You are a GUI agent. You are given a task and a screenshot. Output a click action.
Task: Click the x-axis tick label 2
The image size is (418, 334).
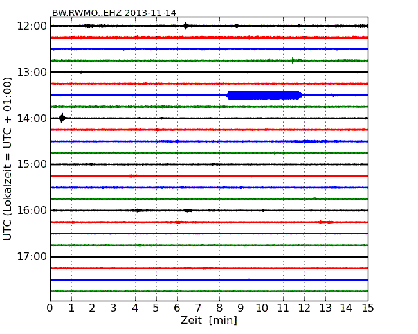pyautogui.click(x=92, y=308)
